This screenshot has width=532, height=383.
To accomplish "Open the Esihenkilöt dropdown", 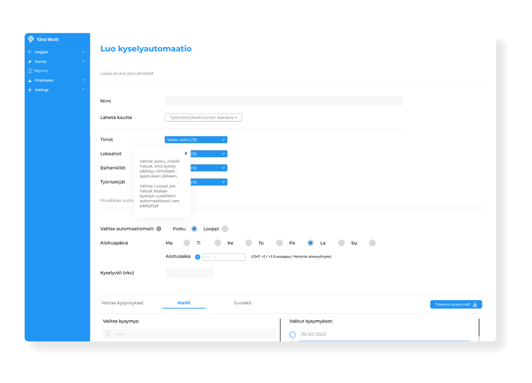I will click(209, 168).
